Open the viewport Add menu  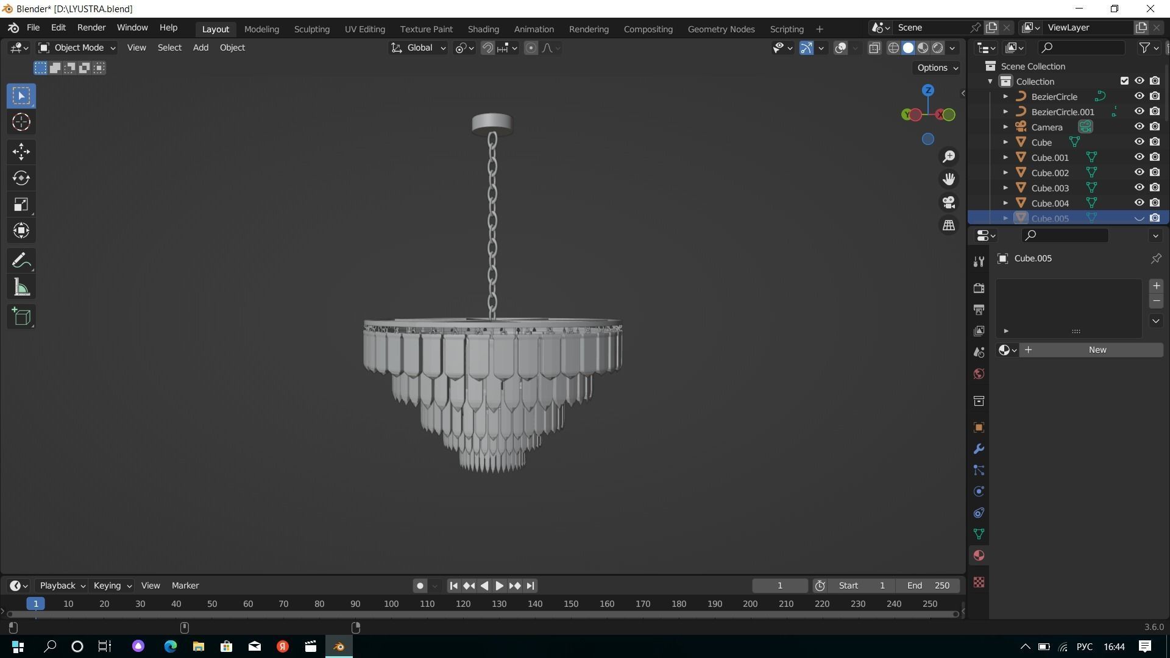(200, 48)
